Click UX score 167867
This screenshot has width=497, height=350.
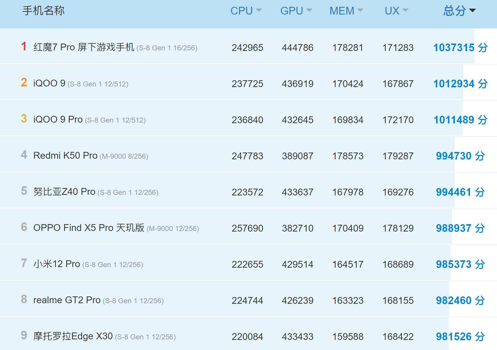tap(398, 84)
